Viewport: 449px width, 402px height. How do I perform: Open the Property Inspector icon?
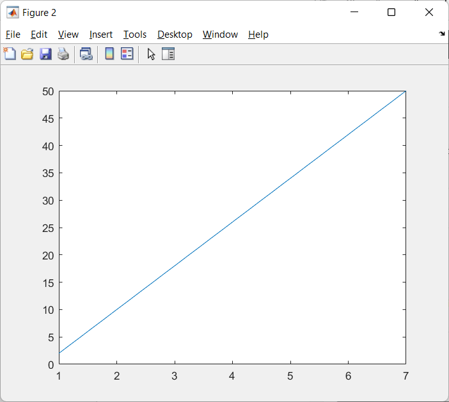168,54
